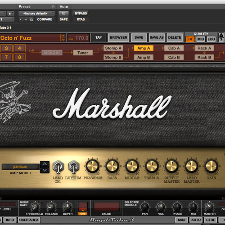
Task: Open the preset BROWSER
Action: tap(118, 37)
